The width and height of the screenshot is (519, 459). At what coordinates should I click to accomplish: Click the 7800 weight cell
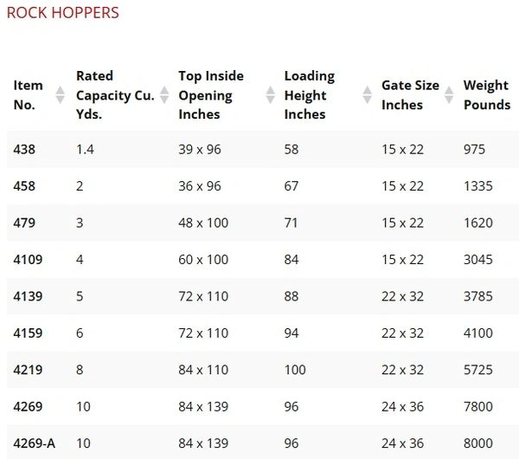(x=478, y=407)
